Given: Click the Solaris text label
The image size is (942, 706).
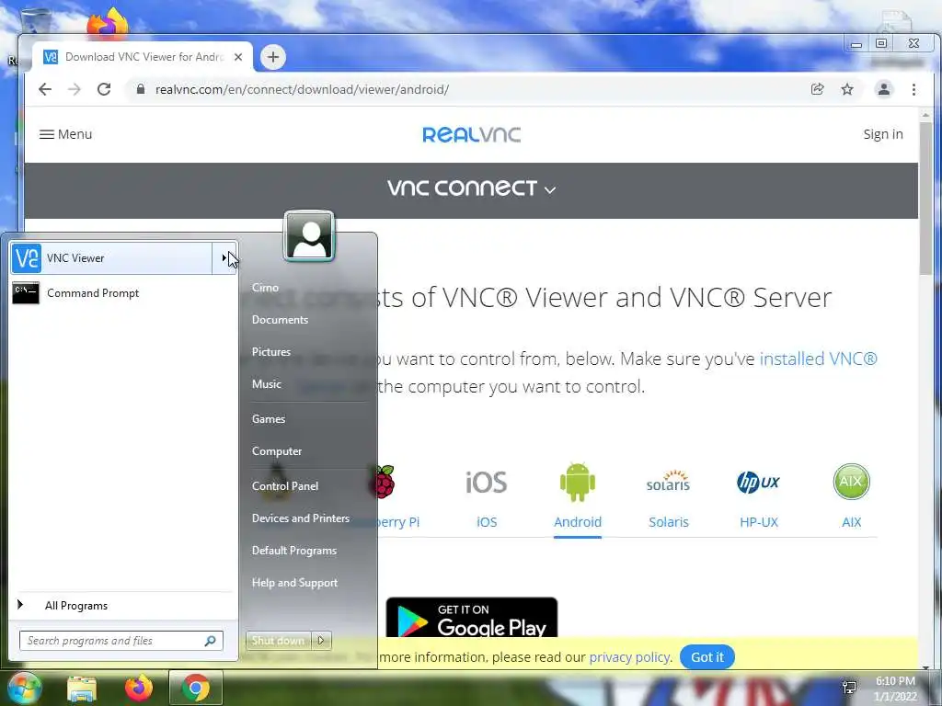Looking at the screenshot, I should click(668, 522).
